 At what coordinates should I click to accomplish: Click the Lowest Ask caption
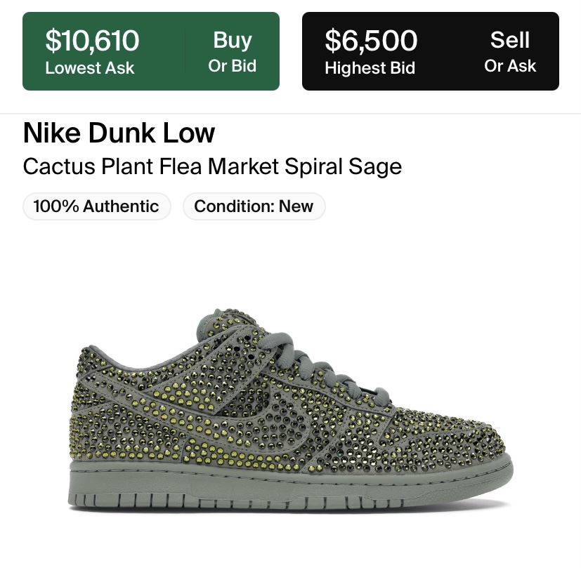[89, 68]
